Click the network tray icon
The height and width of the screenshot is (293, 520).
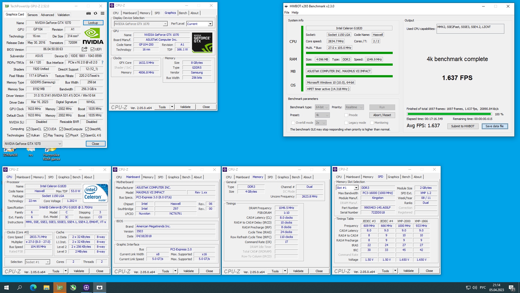click(468, 288)
